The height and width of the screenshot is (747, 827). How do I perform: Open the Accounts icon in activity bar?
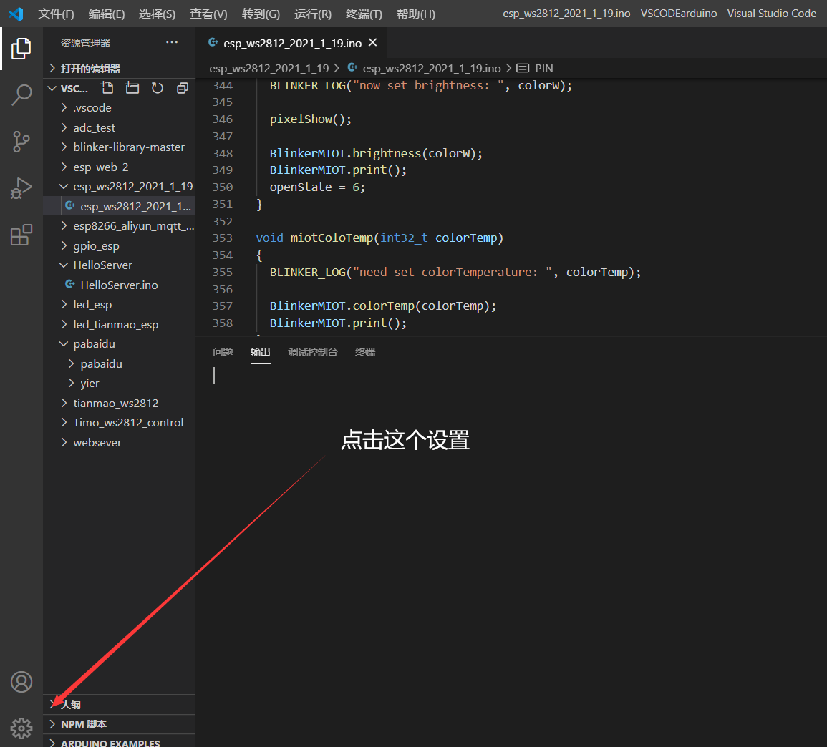click(x=21, y=682)
